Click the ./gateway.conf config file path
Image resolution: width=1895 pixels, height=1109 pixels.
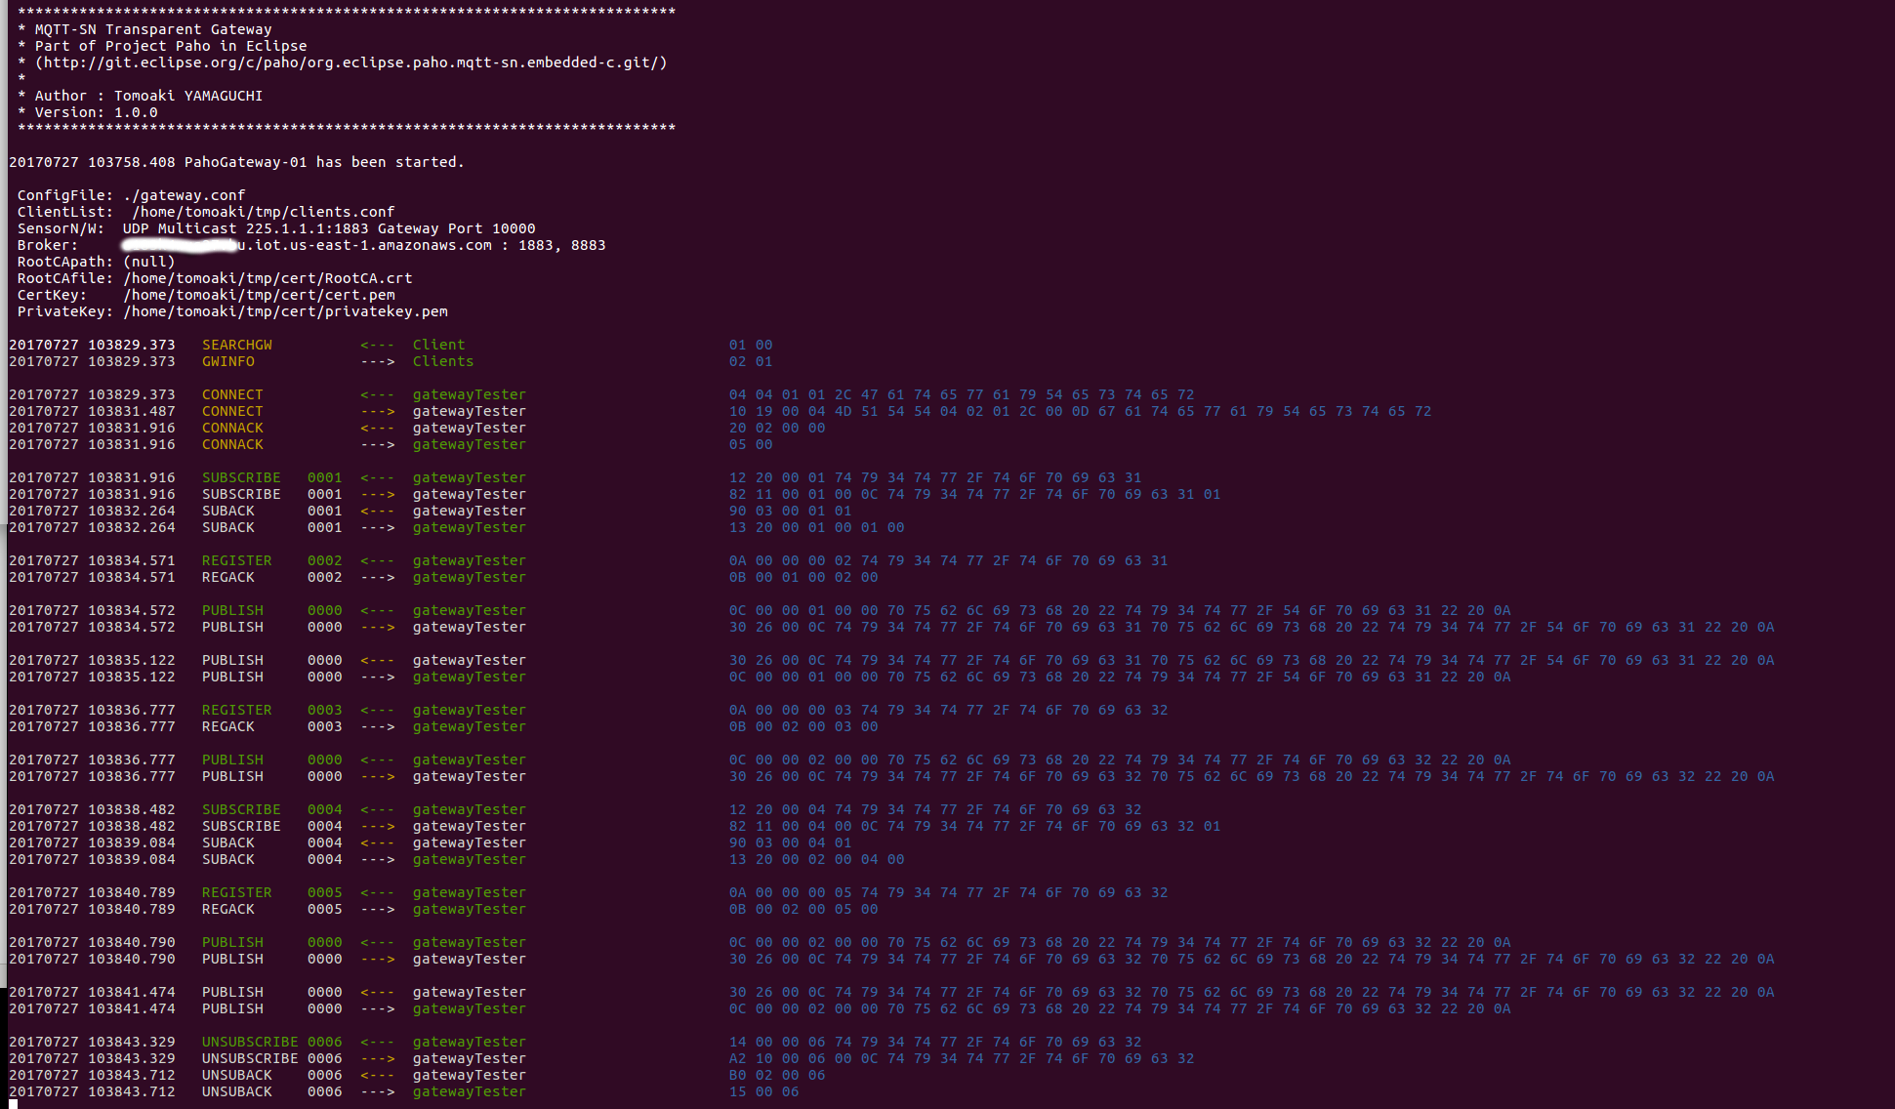[185, 195]
